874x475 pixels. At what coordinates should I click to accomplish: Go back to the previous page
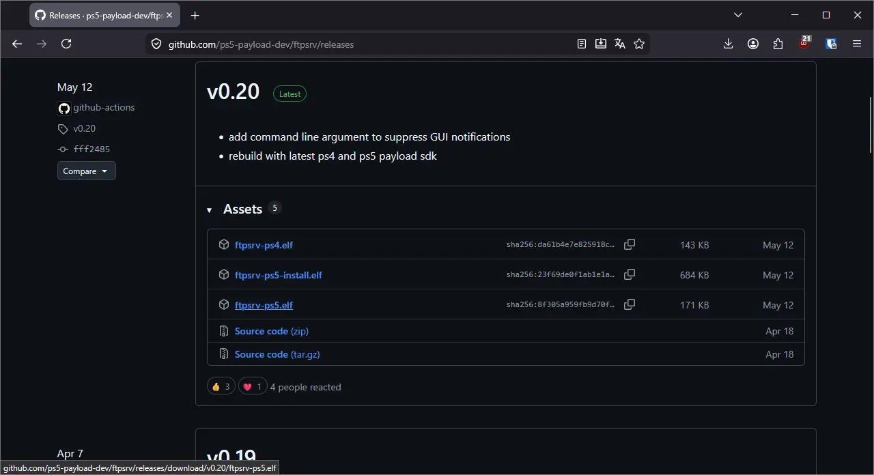(x=17, y=44)
